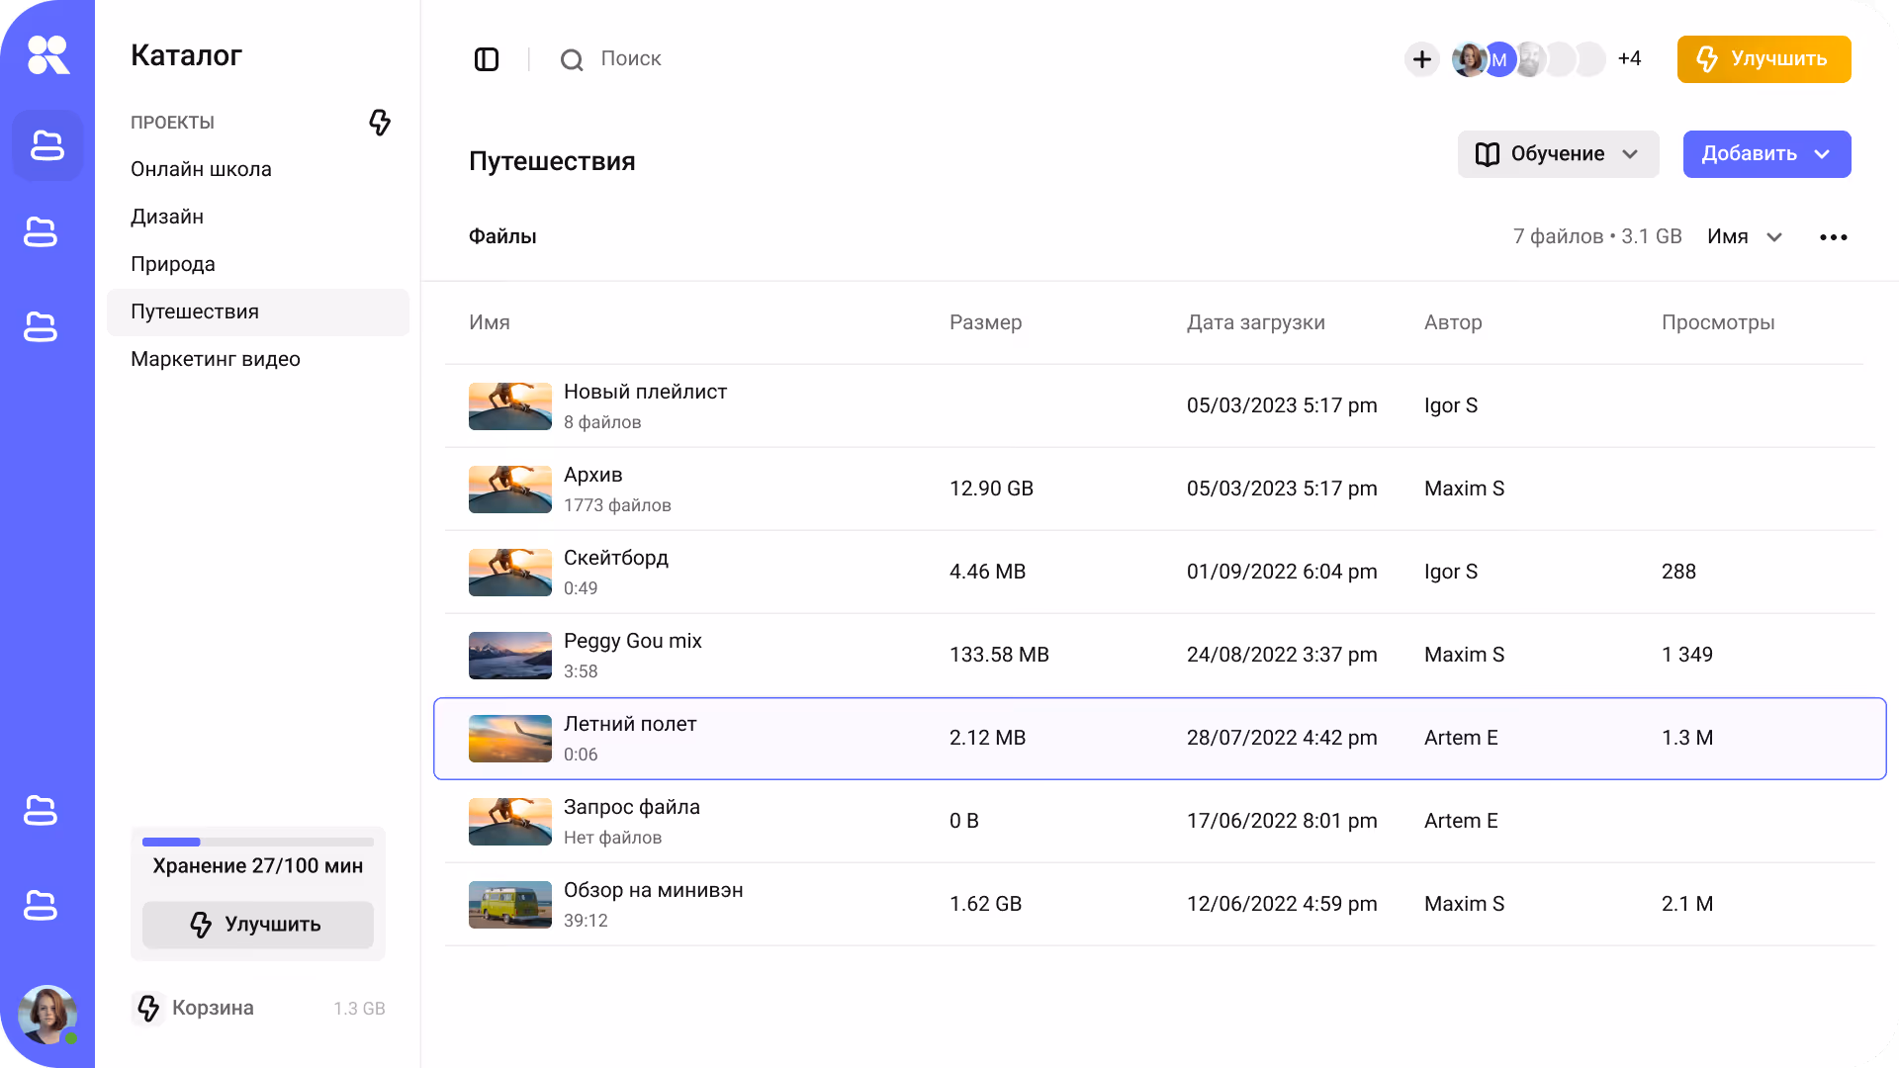Open the Обзор на минивэн thumbnail

[510, 905]
